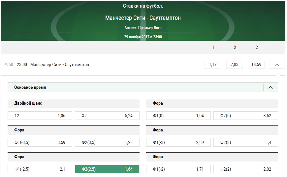The image size is (287, 177).
Task: Click the event start time 23:00
Action: coord(22,64)
